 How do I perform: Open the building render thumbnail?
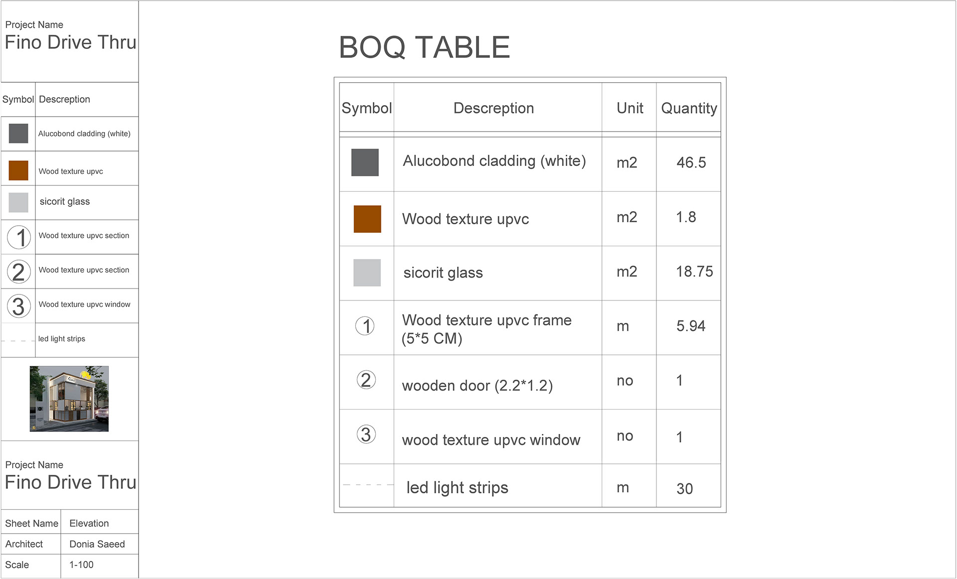pyautogui.click(x=69, y=399)
